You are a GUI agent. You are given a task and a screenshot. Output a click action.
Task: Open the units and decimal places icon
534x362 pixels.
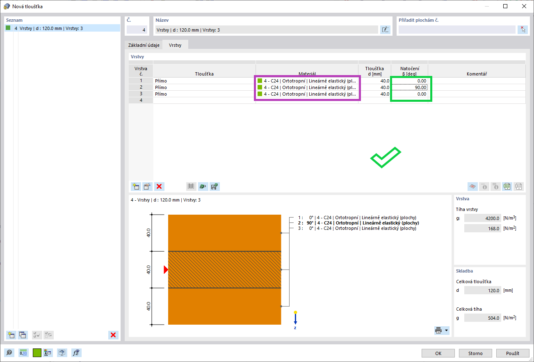pyautogui.click(x=23, y=353)
